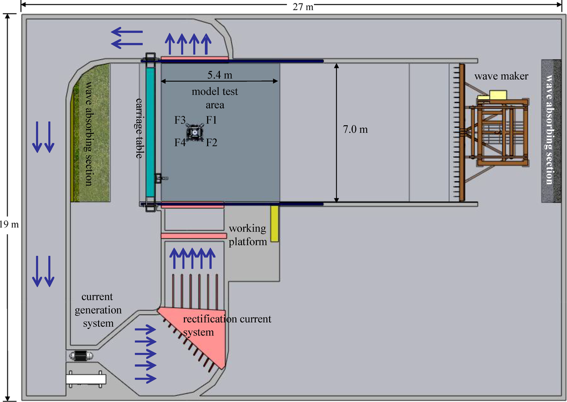
Task: Select the yellow working platform bar
Action: click(275, 223)
